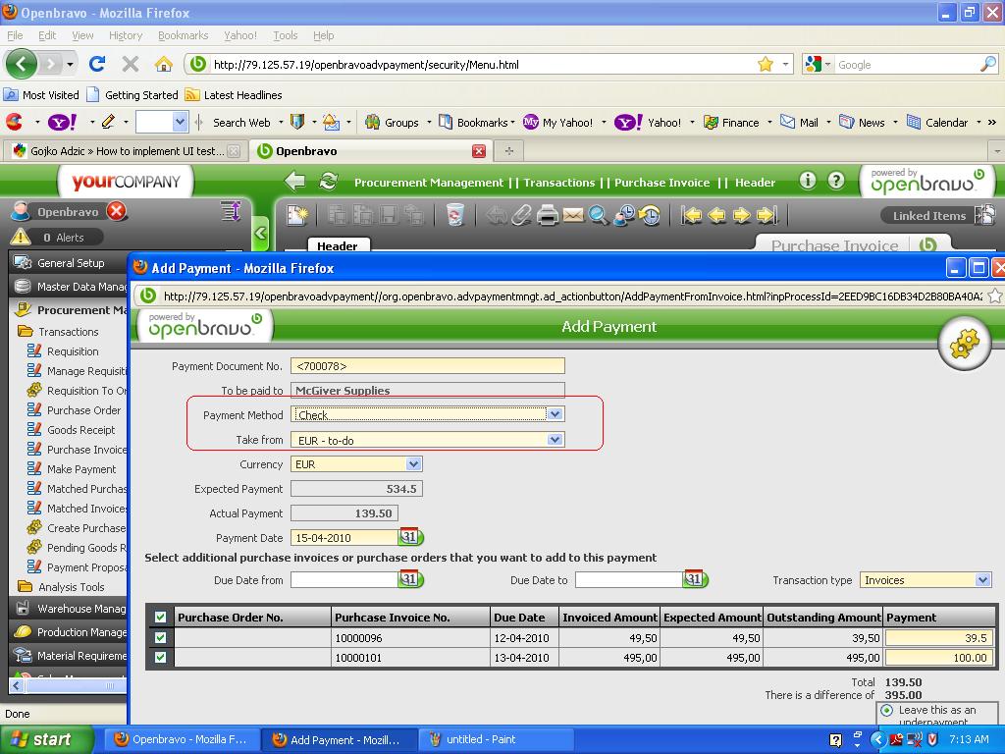Switch to Openbravo - Mozilla Firefox taskbar item

tap(182, 739)
